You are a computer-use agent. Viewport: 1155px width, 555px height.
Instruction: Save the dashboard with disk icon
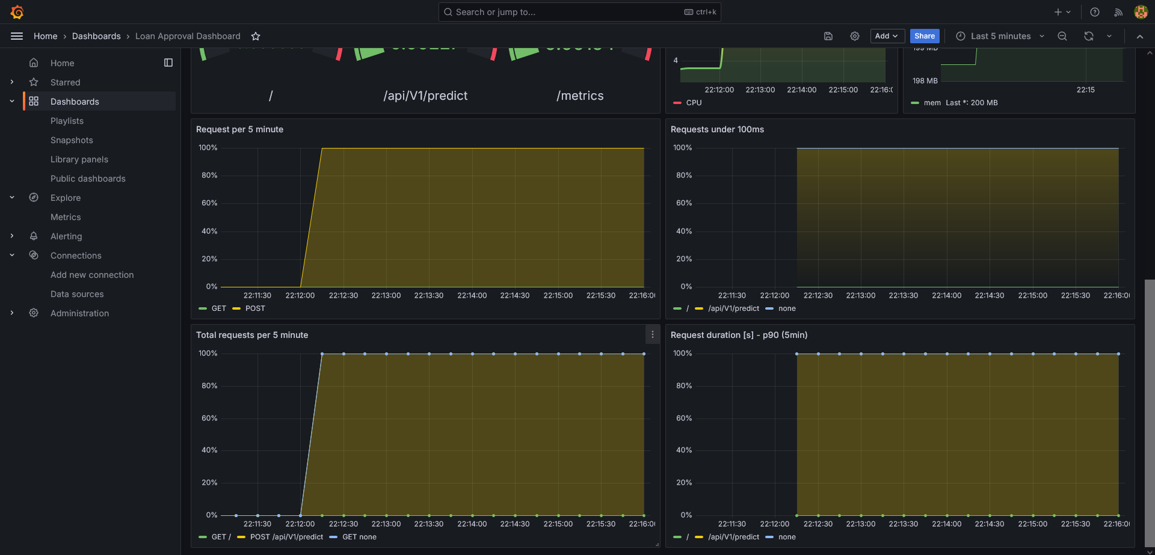pos(828,36)
